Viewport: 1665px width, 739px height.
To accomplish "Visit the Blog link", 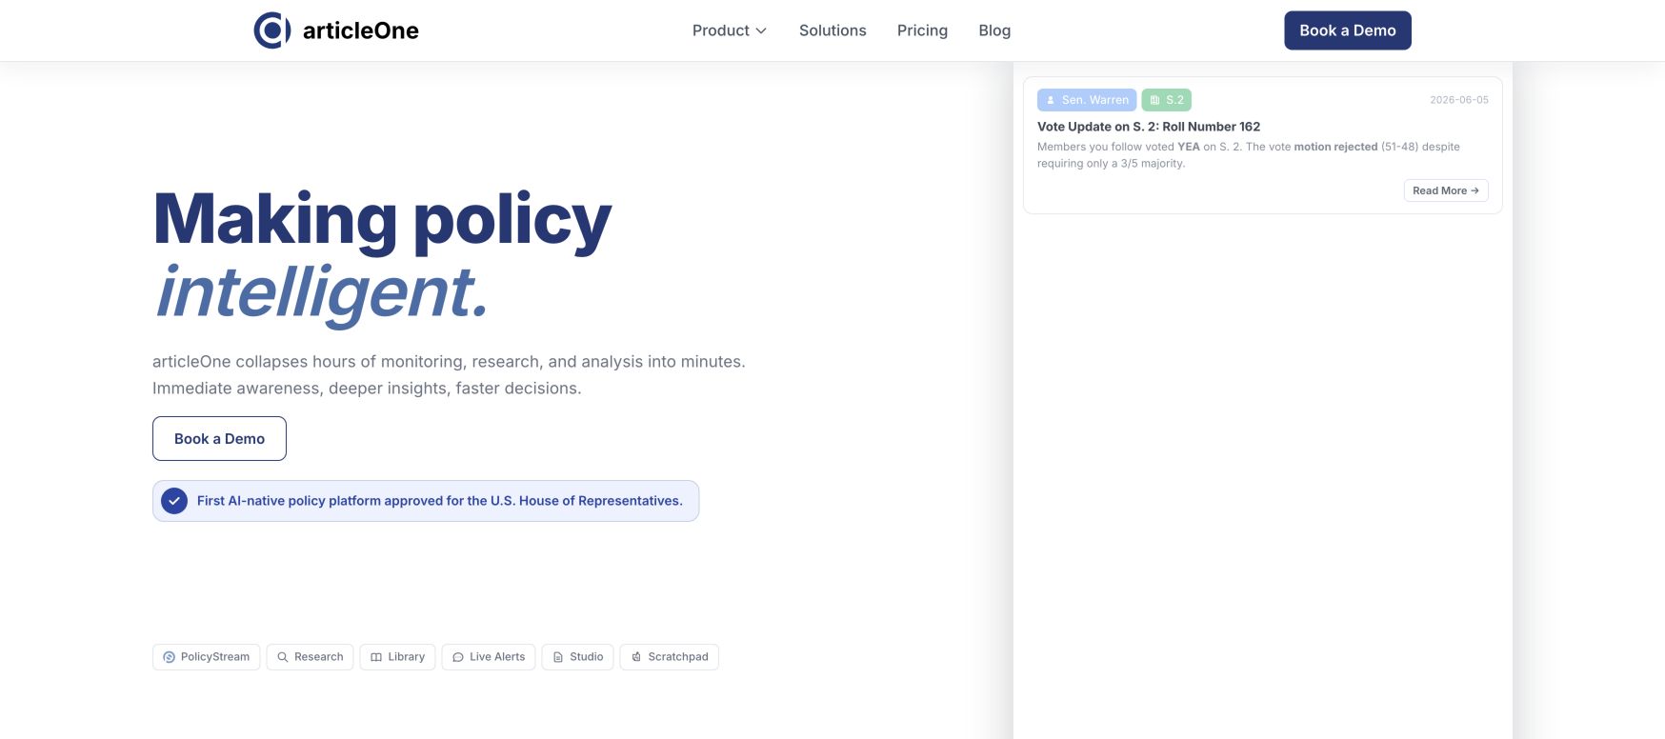I will [x=994, y=30].
